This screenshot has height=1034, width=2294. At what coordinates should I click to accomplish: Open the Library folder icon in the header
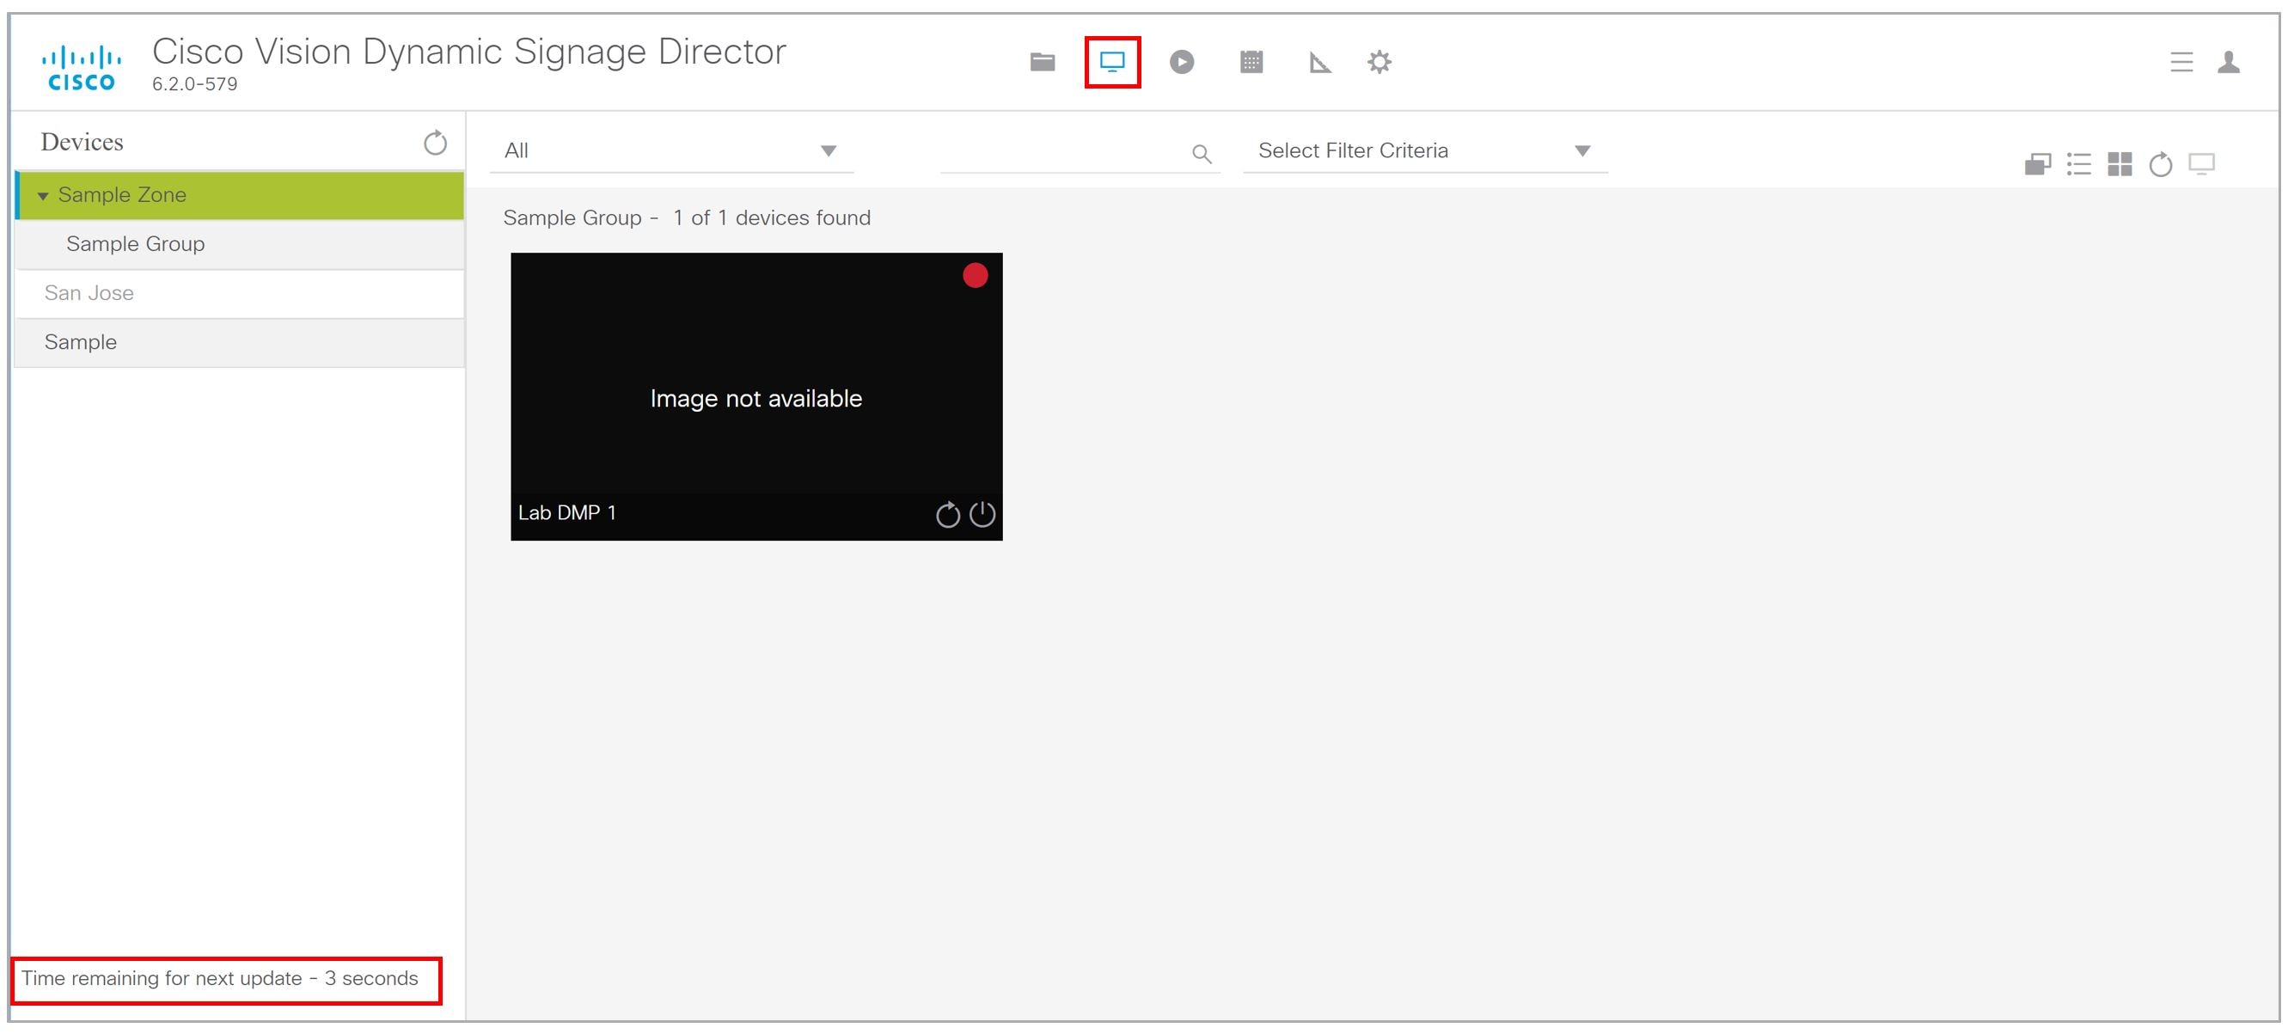[x=1042, y=63]
